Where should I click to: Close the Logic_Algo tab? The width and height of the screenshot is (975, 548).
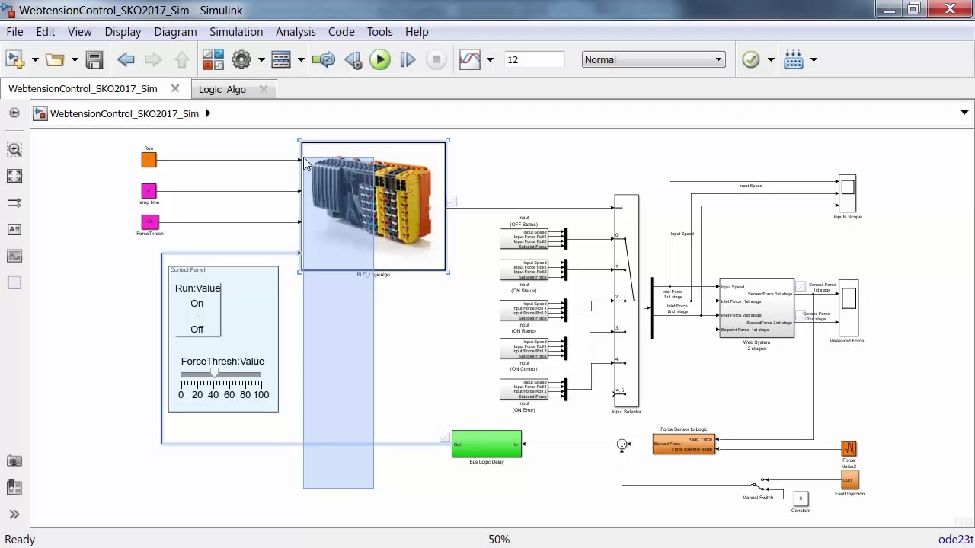click(x=264, y=89)
